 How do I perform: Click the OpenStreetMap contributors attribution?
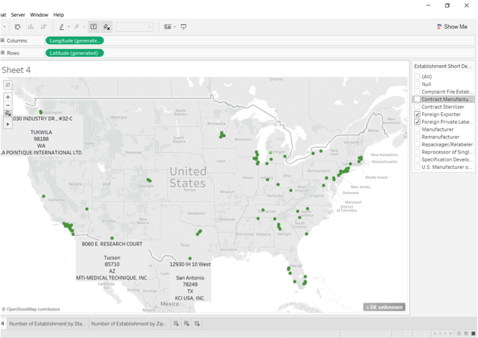pyautogui.click(x=30, y=309)
